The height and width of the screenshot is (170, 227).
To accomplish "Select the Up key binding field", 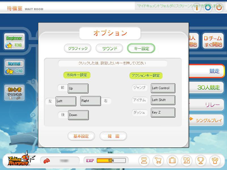I will tap(78, 88).
